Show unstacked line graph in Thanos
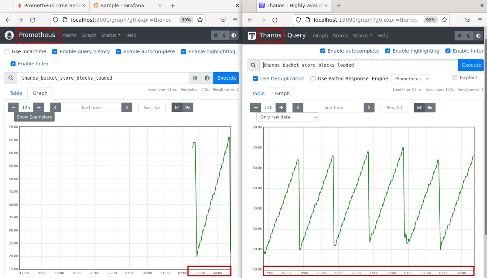 [420, 107]
